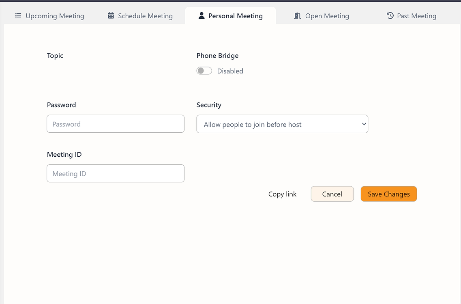Click the list icon beside Upcoming Meeting
The image size is (461, 304).
(x=18, y=15)
